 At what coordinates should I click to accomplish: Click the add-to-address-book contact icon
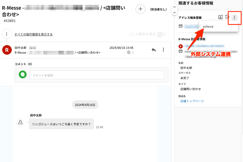220,17
